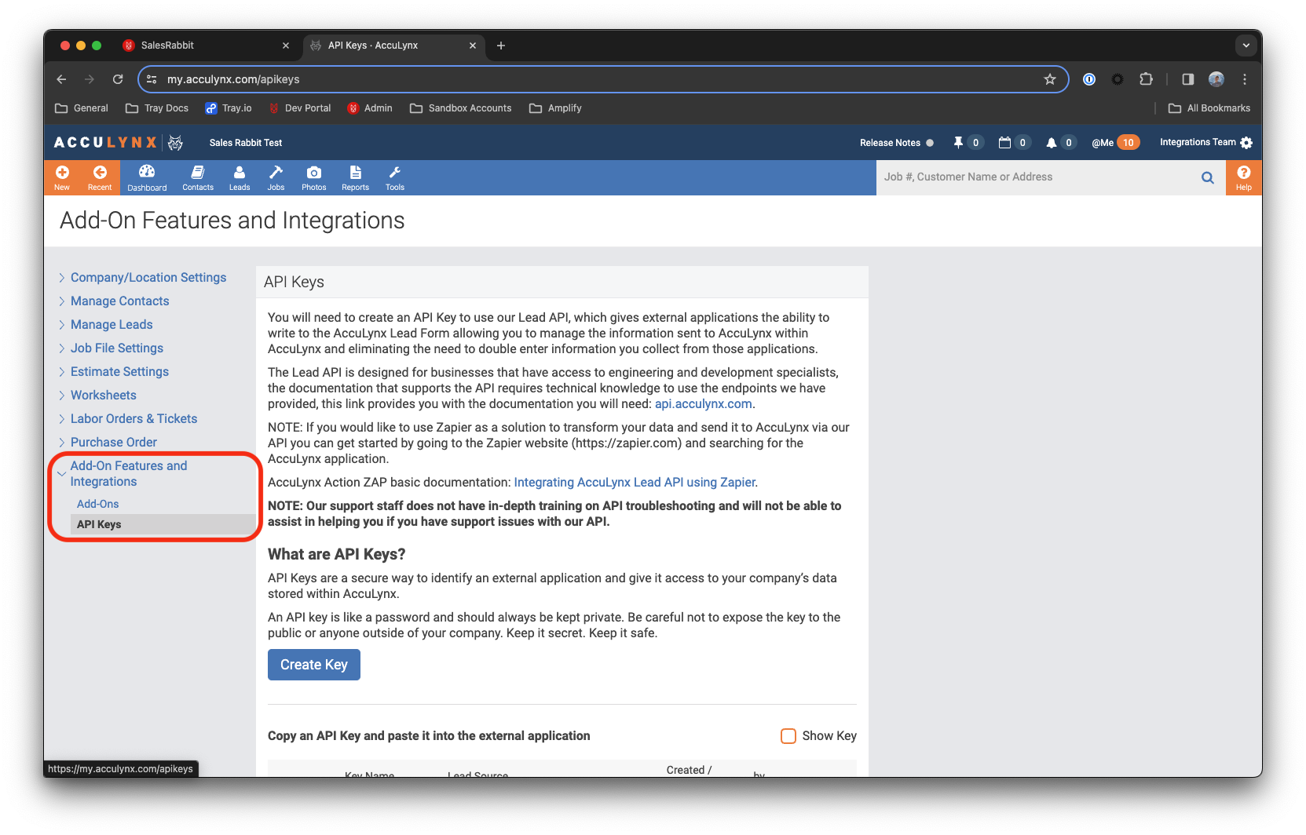This screenshot has width=1306, height=835.
Task: Open the browser Extensions puzzle icon
Action: tap(1147, 79)
